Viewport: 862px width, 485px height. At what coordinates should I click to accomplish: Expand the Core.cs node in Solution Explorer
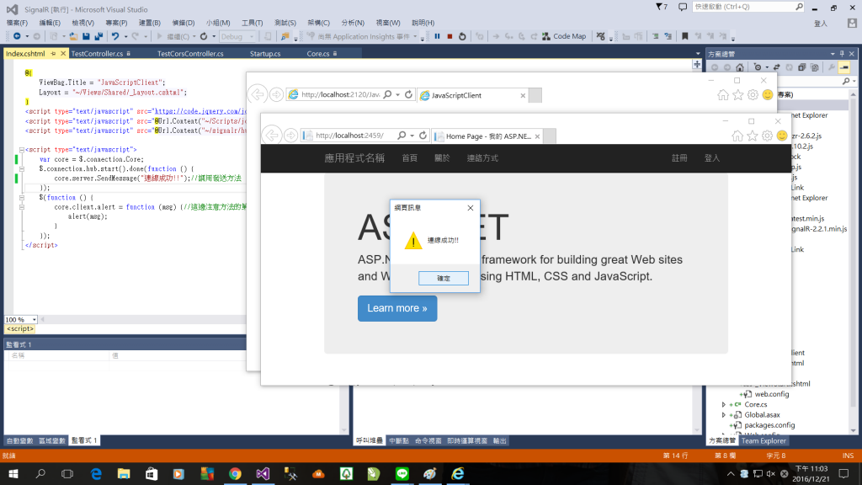724,405
